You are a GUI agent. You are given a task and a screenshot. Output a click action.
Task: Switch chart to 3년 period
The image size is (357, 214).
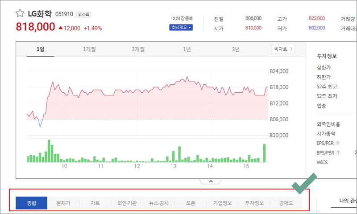click(236, 49)
